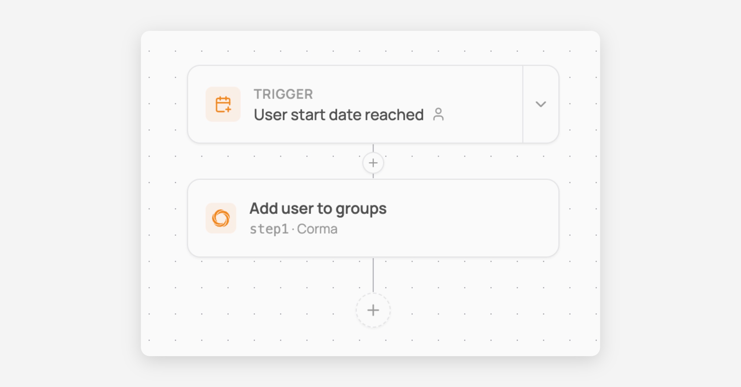Click the step1 identifier text
Screen dimensions: 741x387
coord(269,229)
